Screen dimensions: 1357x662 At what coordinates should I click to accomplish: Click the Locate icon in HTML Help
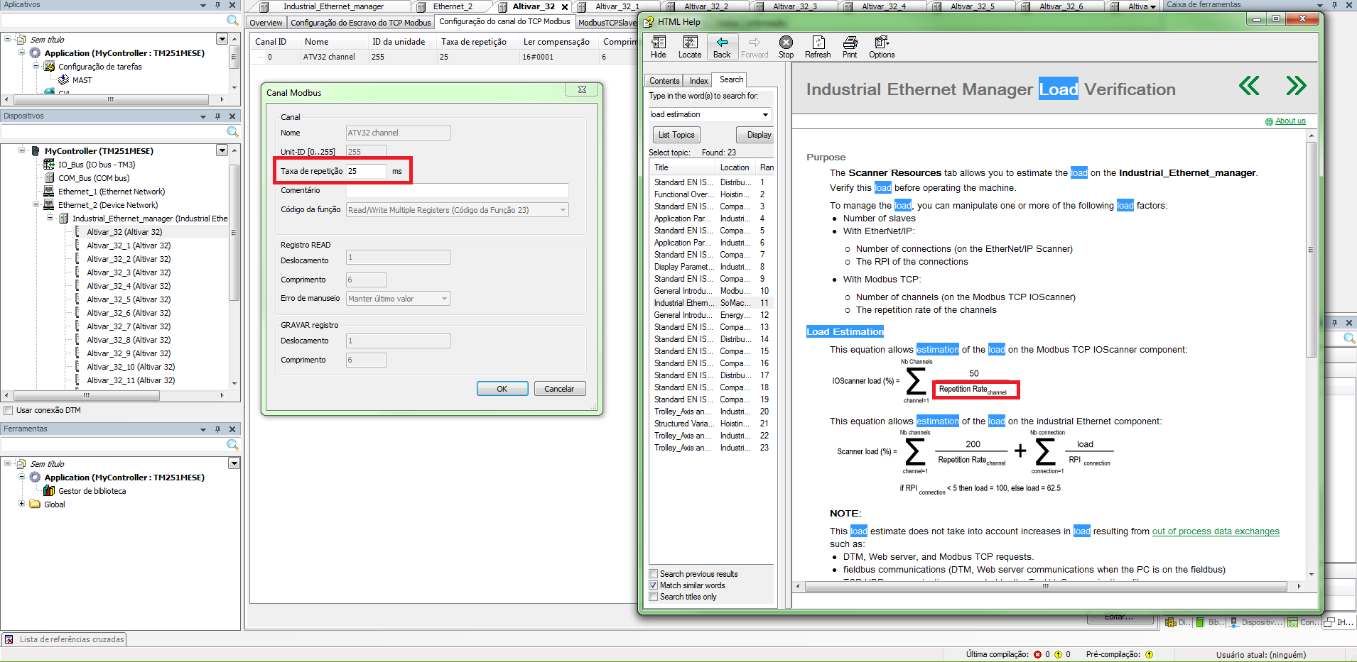689,43
